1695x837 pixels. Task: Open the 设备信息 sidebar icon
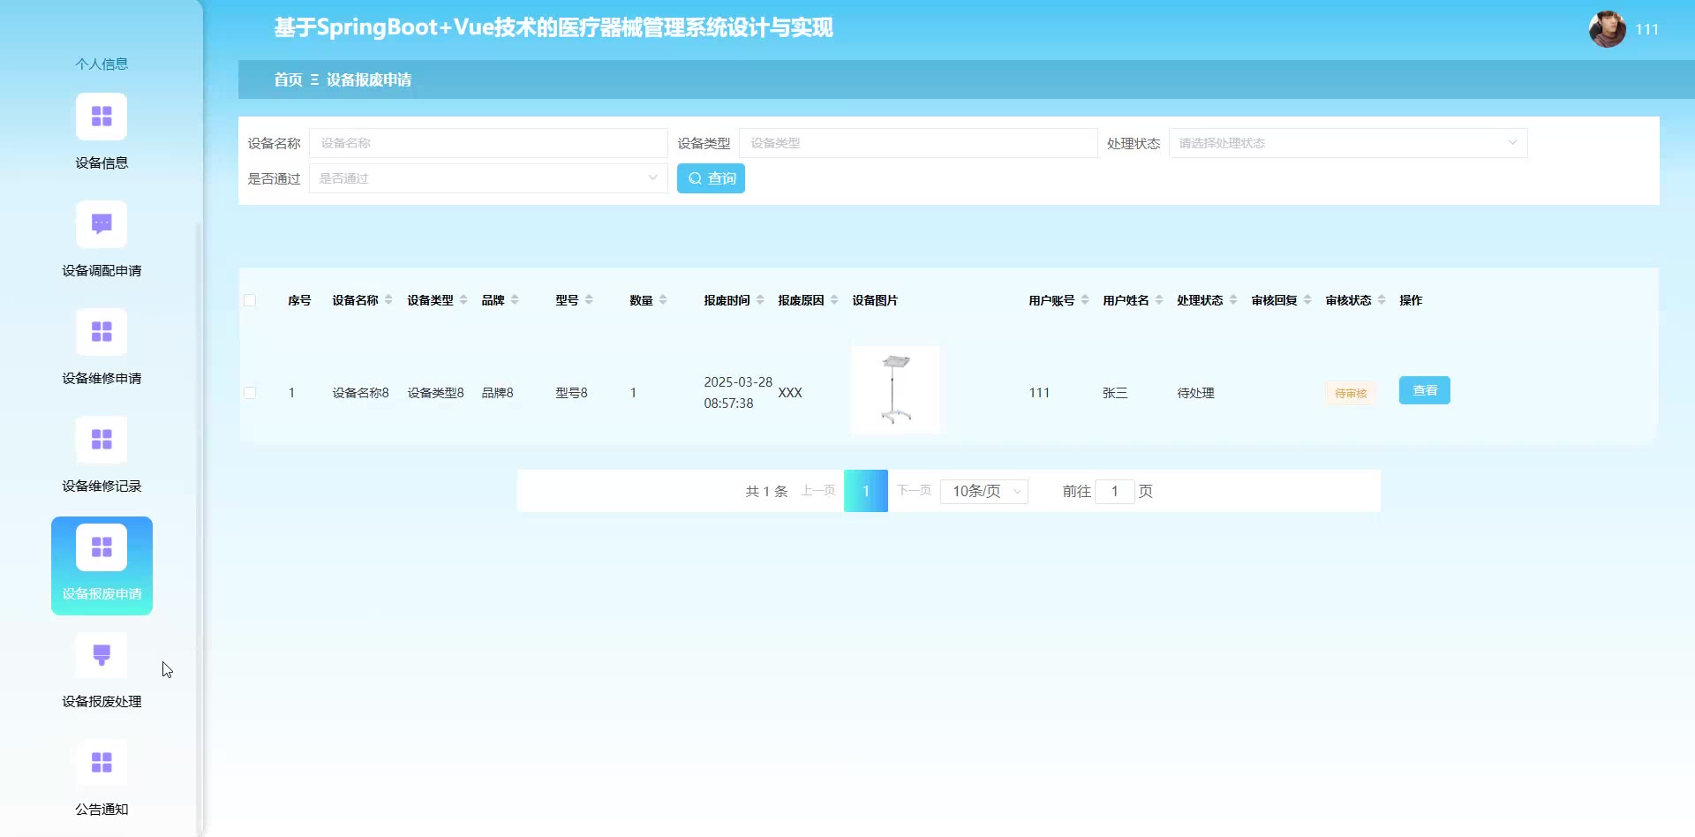102,117
